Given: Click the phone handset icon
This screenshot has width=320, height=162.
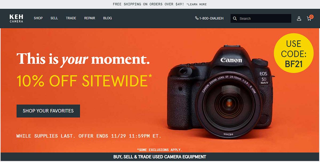Looking at the screenshot, I should click(197, 18).
